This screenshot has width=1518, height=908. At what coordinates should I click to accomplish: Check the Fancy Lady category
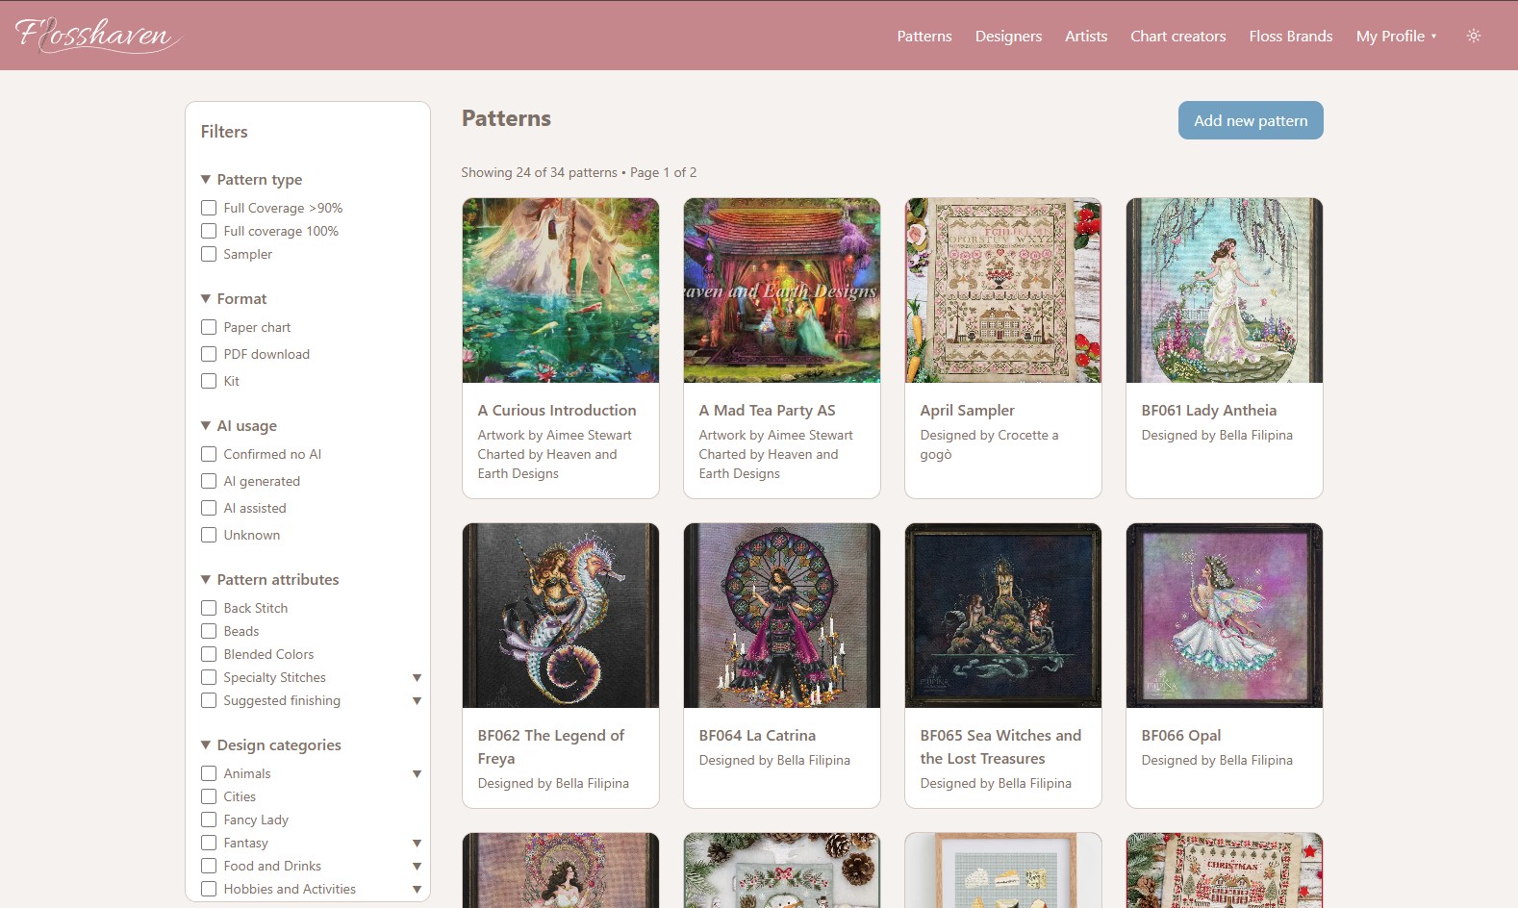coord(209,820)
